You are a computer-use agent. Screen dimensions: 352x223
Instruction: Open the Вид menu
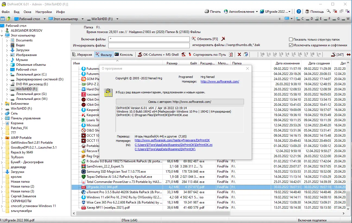[17, 12]
